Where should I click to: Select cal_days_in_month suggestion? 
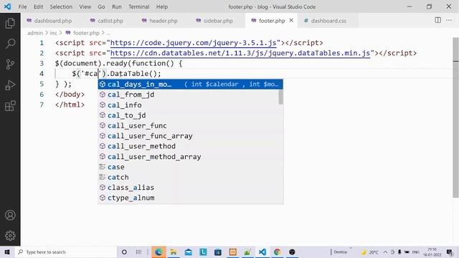click(190, 85)
